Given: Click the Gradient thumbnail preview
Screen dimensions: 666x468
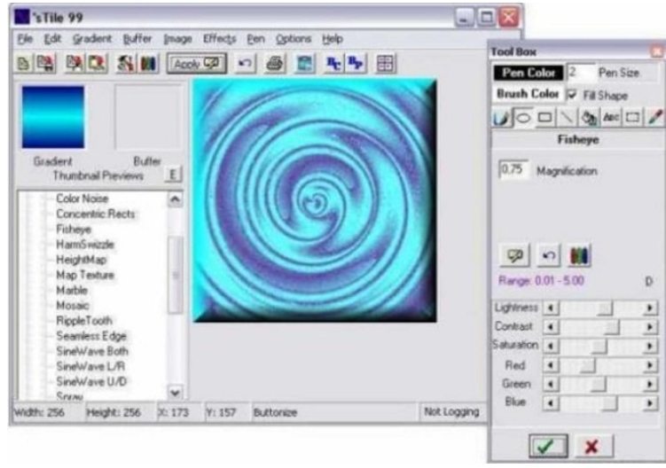Looking at the screenshot, I should click(53, 117).
